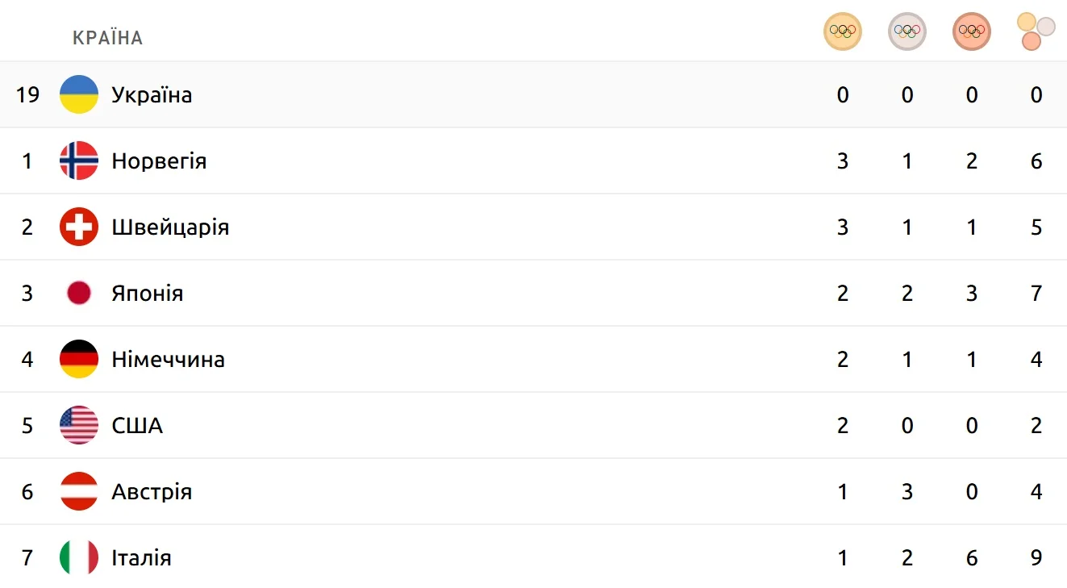Click the bronze medal column icon
The height and width of the screenshot is (588, 1067).
pos(972,31)
